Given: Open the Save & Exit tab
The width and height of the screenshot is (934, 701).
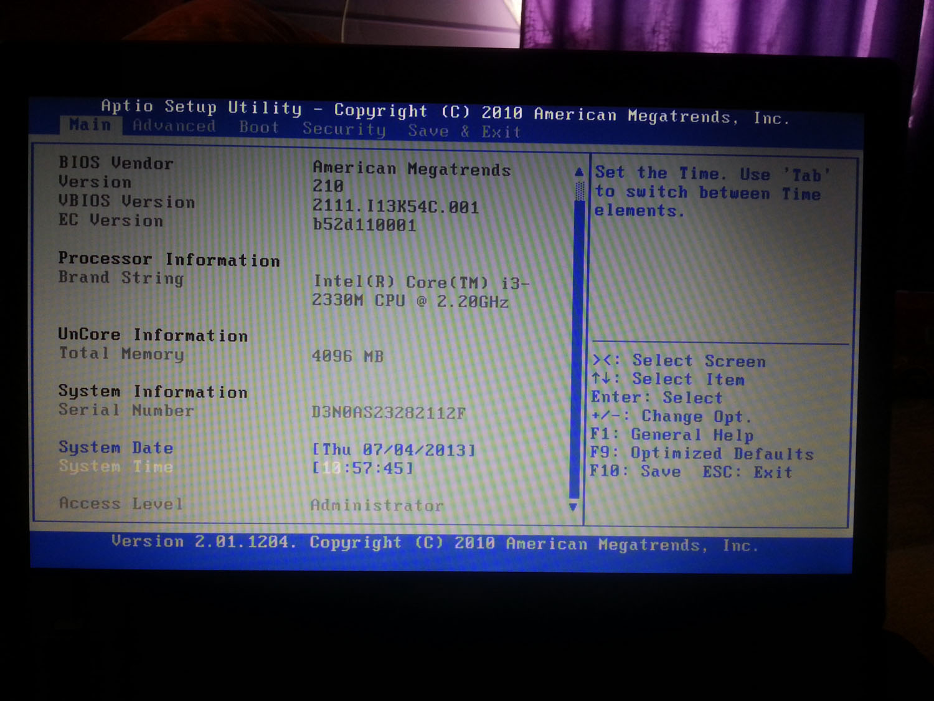Looking at the screenshot, I should click(x=464, y=131).
